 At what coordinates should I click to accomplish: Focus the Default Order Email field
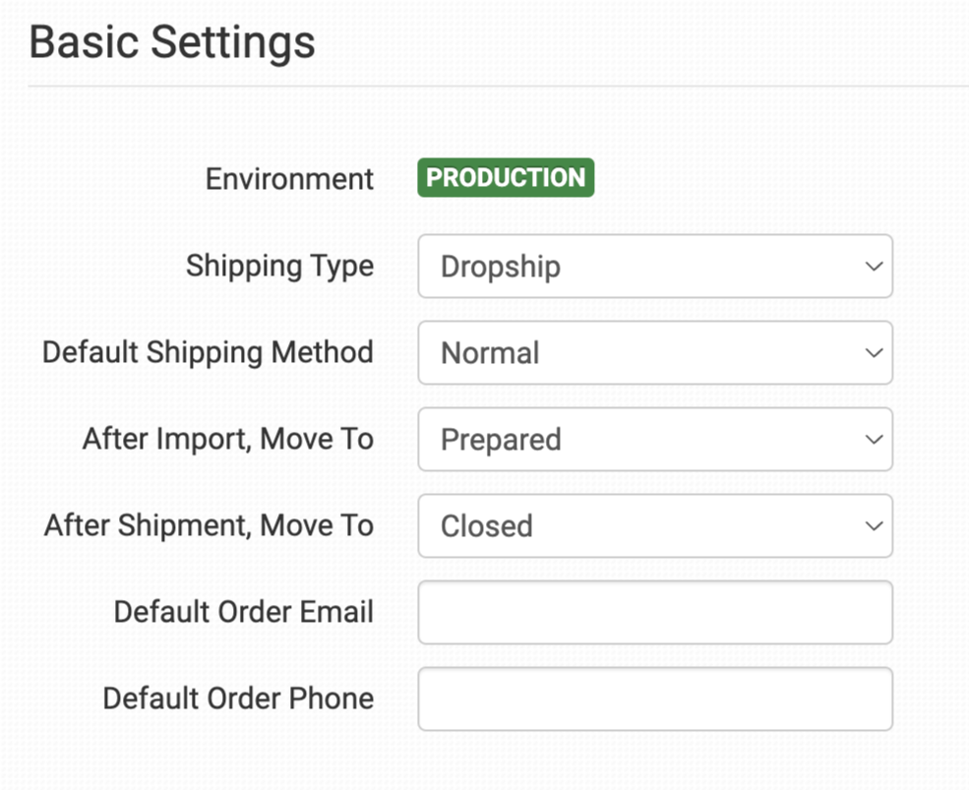654,613
